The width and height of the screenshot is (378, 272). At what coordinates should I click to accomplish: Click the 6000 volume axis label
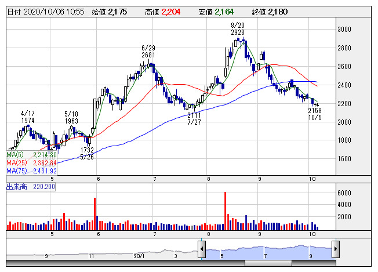coord(344,193)
